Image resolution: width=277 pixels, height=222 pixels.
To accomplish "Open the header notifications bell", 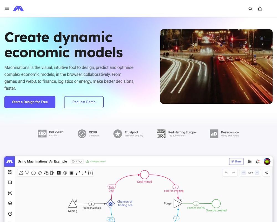I will tap(260, 9).
